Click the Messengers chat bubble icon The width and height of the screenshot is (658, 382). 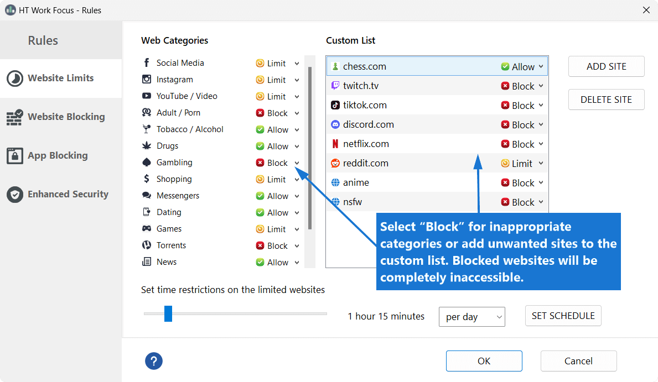(147, 195)
